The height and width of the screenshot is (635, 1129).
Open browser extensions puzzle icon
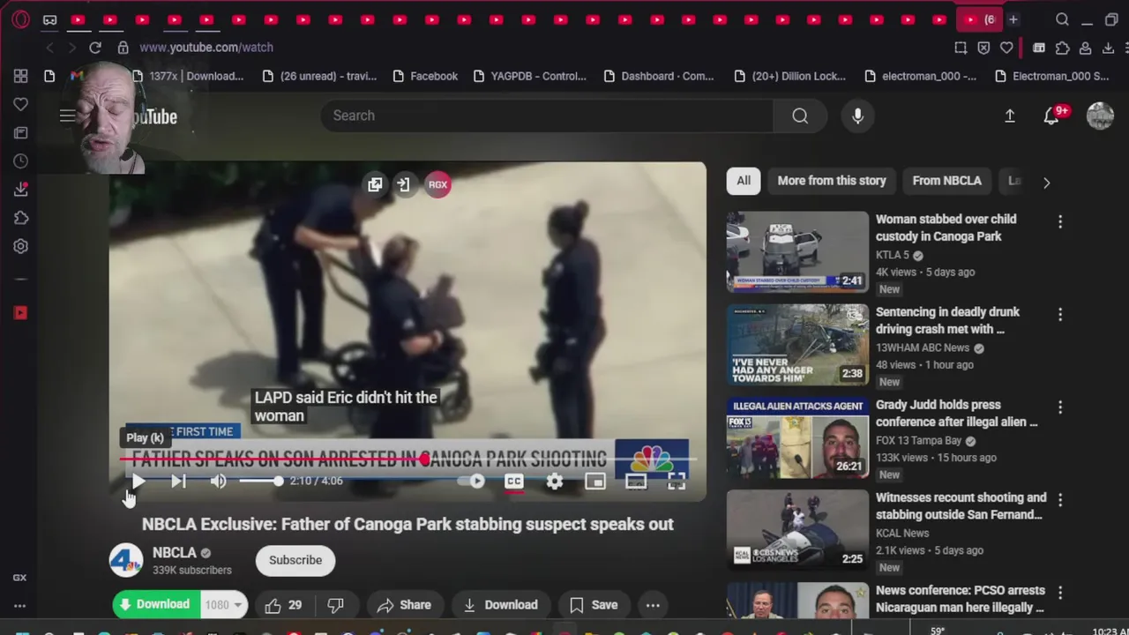1063,48
